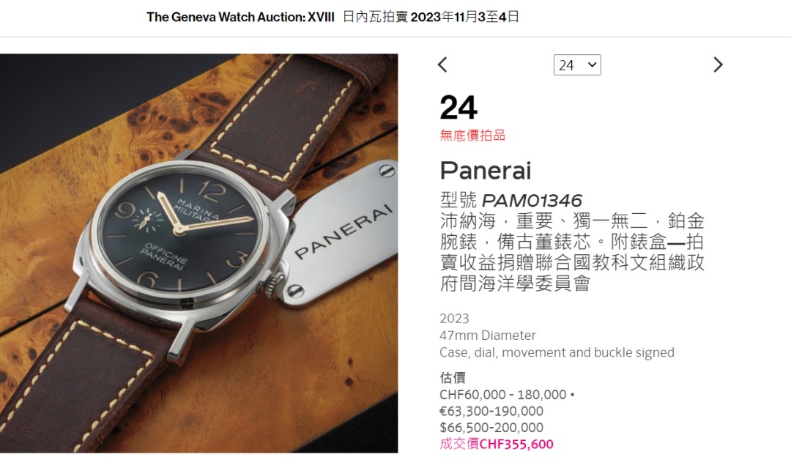Click the engraved PANERAI steel plaque in photo
Screen dimensions: 791x460
341,233
